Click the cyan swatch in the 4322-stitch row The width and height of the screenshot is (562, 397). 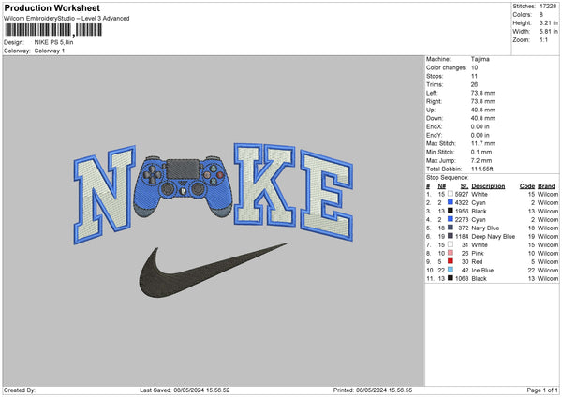click(451, 202)
